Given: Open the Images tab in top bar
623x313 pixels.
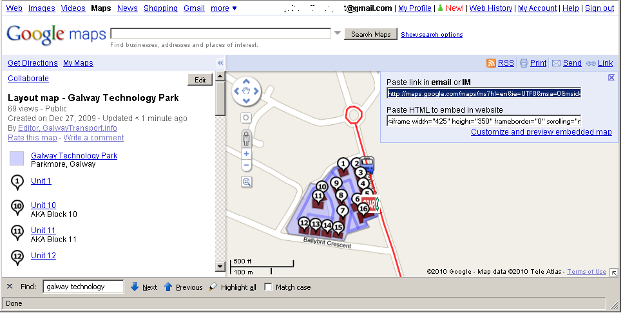Looking at the screenshot, I should (42, 8).
